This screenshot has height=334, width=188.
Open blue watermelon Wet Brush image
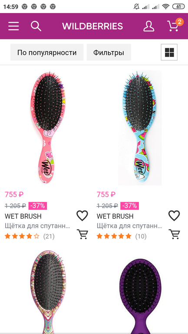click(140, 128)
